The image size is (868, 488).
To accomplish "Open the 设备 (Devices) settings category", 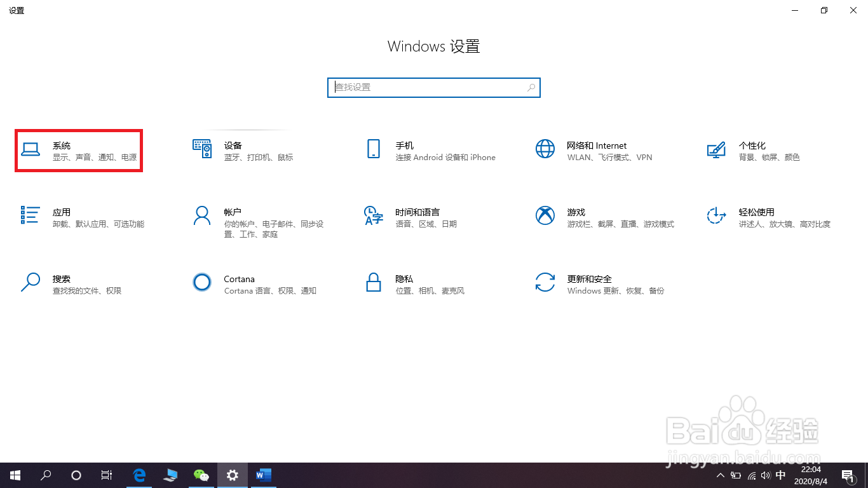I will click(243, 151).
